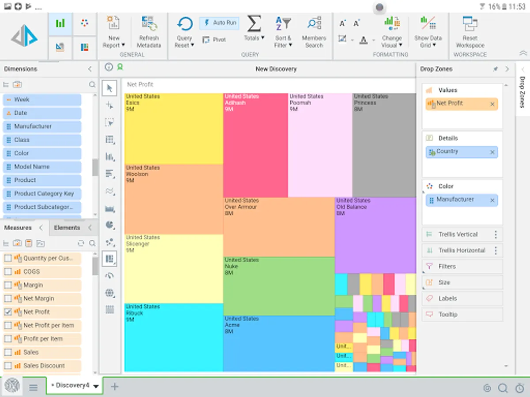Collapse the Elements panel chevron
Screen dimensions: 530x397
coord(90,228)
